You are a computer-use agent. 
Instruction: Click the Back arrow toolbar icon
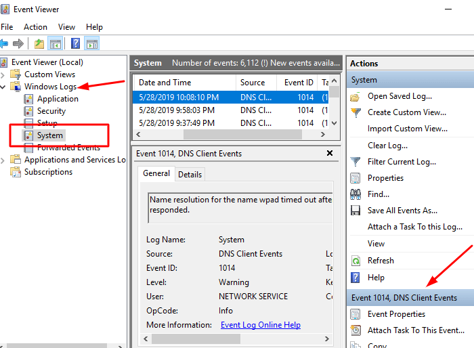4,44
